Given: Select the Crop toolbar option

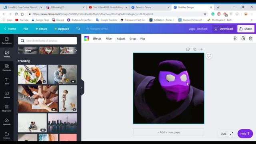Looking at the screenshot, I should 132,38.
